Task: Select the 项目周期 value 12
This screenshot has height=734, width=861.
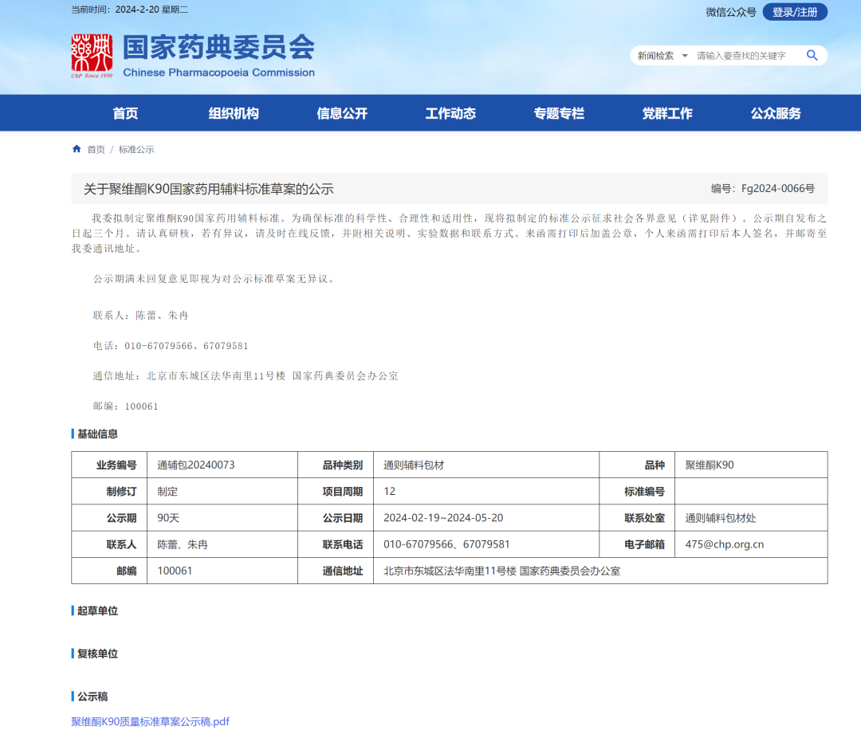Action: tap(389, 492)
